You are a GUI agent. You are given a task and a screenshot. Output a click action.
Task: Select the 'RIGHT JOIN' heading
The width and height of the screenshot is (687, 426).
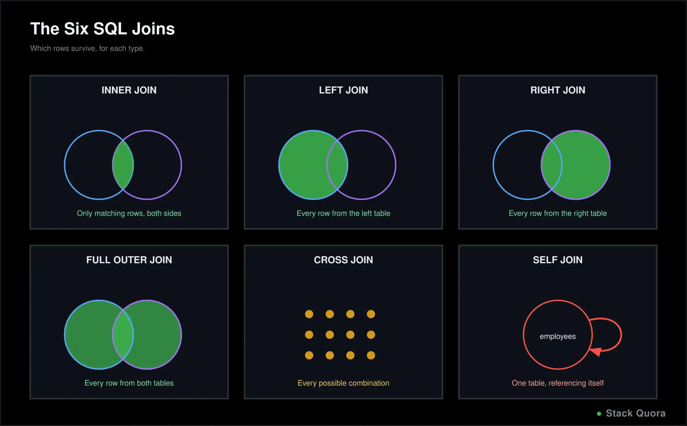tap(558, 90)
